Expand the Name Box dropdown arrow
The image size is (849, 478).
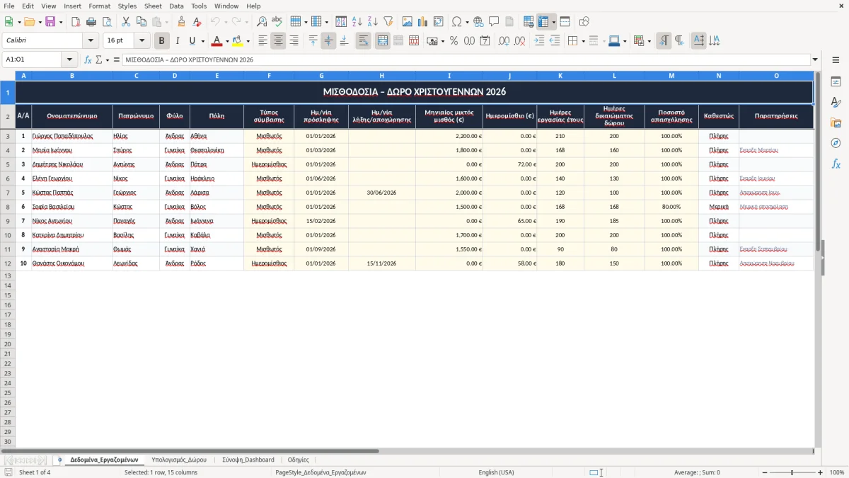69,60
